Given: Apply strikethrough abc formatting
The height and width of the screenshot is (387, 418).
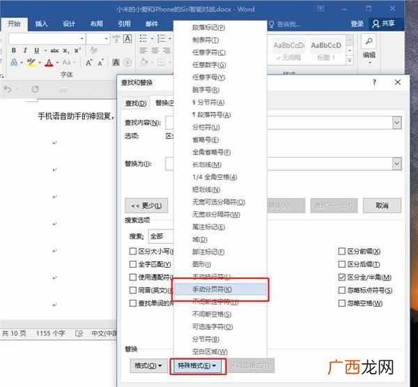Looking at the screenshot, I should pos(54,50).
